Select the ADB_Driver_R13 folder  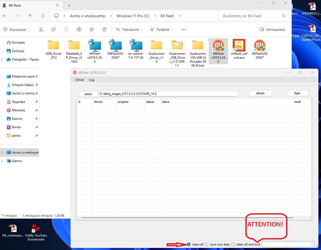[53, 50]
